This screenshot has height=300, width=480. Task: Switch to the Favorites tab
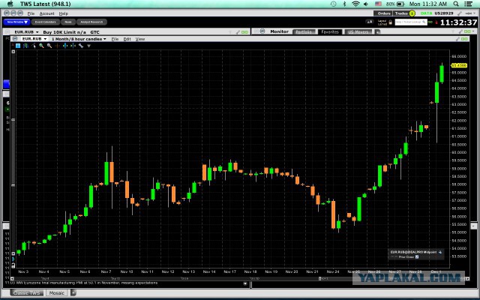330,31
